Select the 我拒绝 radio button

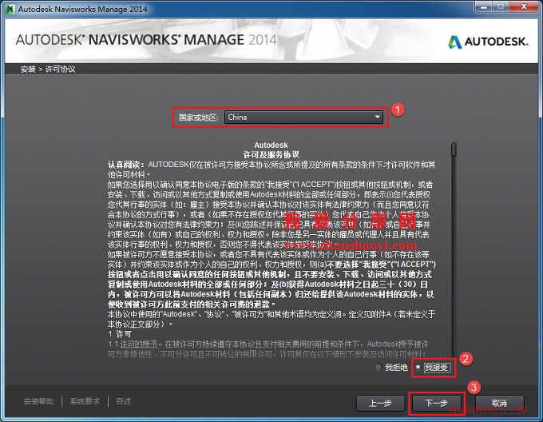tap(378, 367)
